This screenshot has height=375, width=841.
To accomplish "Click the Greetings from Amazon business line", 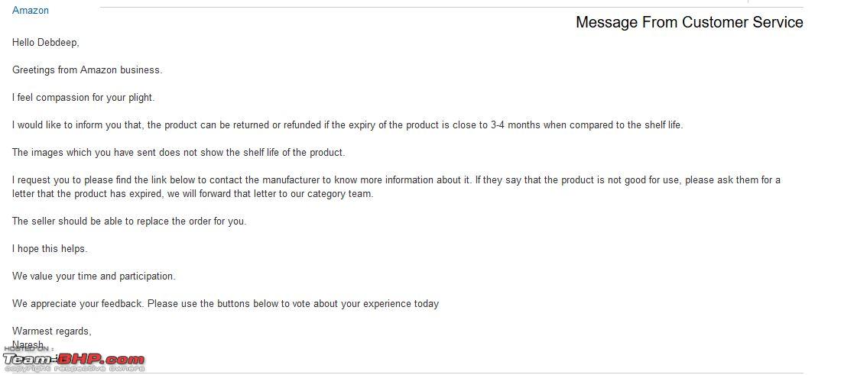I will [87, 70].
